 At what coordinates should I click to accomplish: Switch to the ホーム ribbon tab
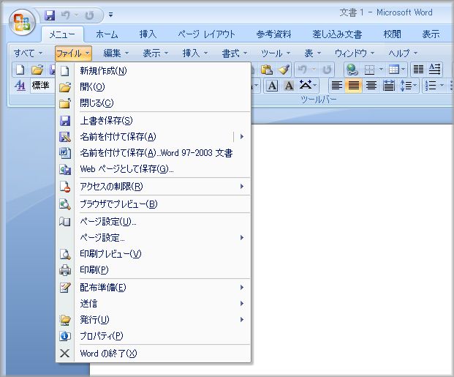(107, 34)
